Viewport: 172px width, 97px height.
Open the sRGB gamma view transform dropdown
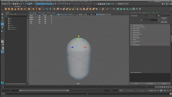click(x=104, y=14)
